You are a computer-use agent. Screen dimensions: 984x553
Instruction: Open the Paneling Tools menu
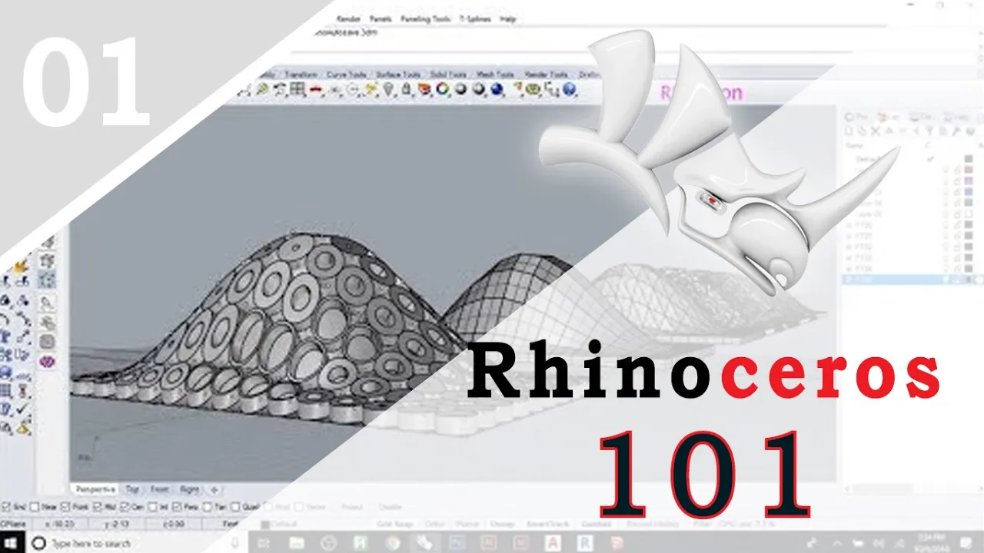point(425,18)
